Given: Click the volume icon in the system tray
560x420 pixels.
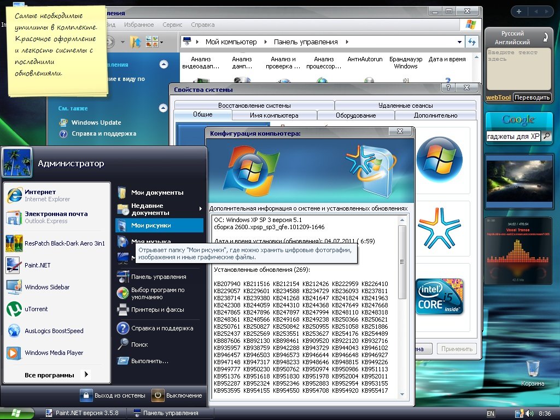Looking at the screenshot, I should point(529,413).
